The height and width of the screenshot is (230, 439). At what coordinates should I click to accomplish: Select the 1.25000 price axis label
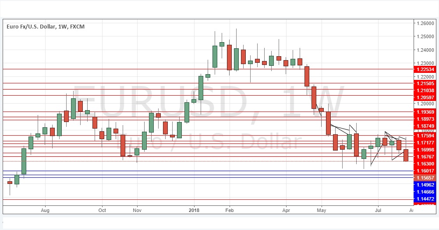coord(425,36)
